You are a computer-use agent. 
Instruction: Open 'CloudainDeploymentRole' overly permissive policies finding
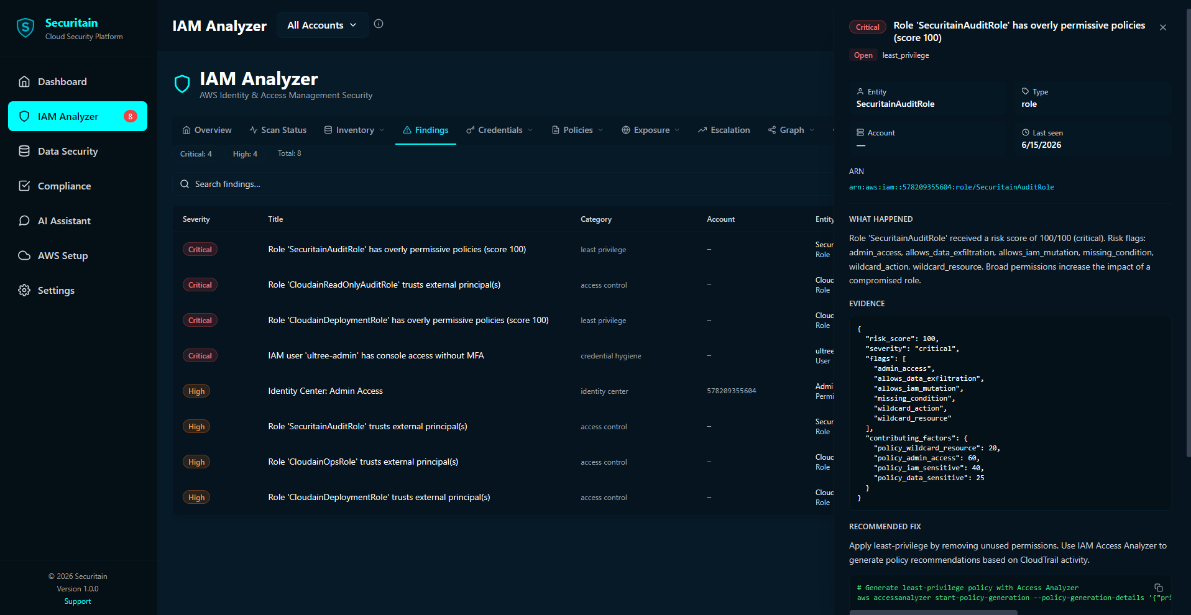tap(504, 320)
